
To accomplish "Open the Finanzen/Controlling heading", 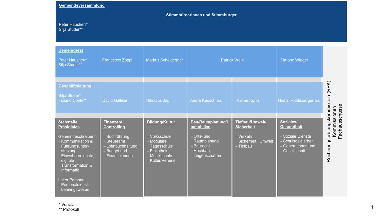I will point(114,124).
